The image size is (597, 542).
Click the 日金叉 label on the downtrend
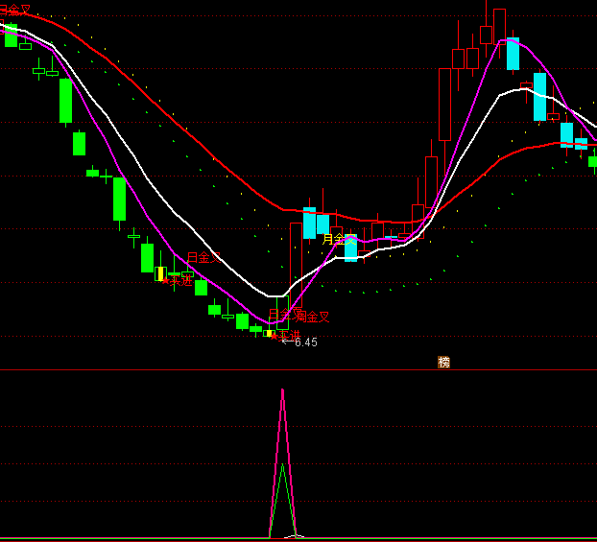coord(203,257)
